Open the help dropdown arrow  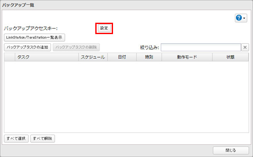[x=244, y=18]
